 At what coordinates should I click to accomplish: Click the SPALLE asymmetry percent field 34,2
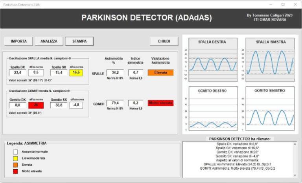pyautogui.click(x=115, y=72)
